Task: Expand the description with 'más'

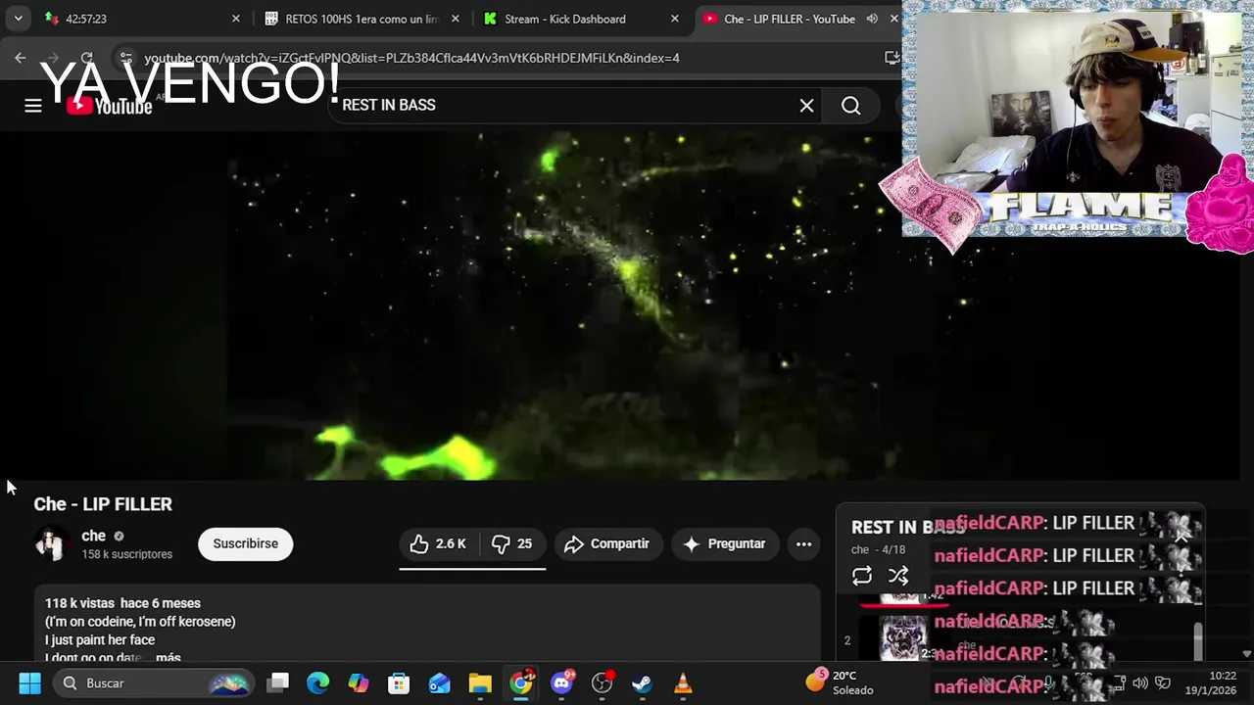Action: click(x=169, y=658)
